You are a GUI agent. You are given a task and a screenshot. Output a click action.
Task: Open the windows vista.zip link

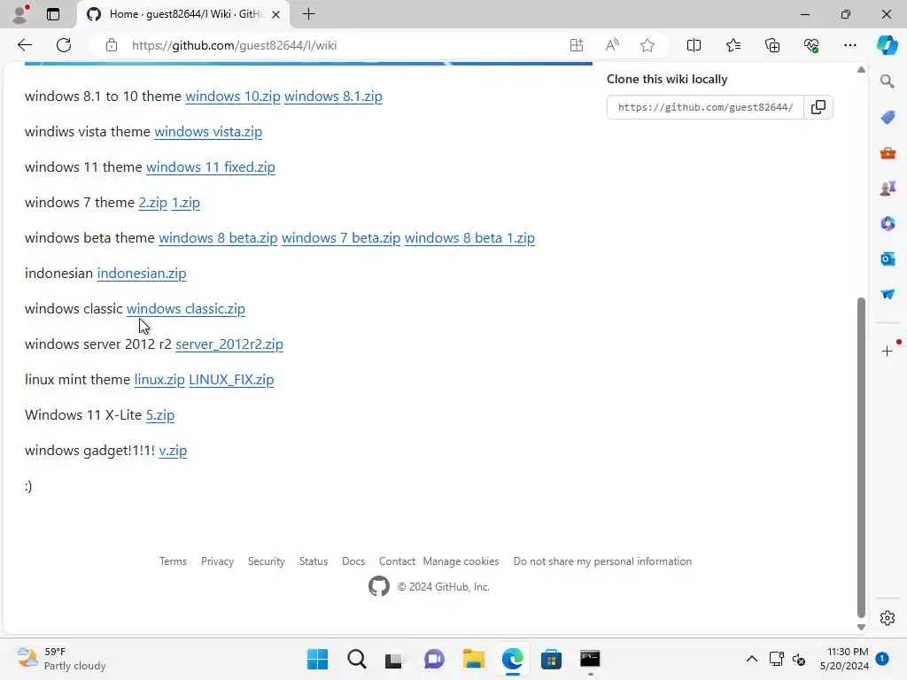(208, 131)
